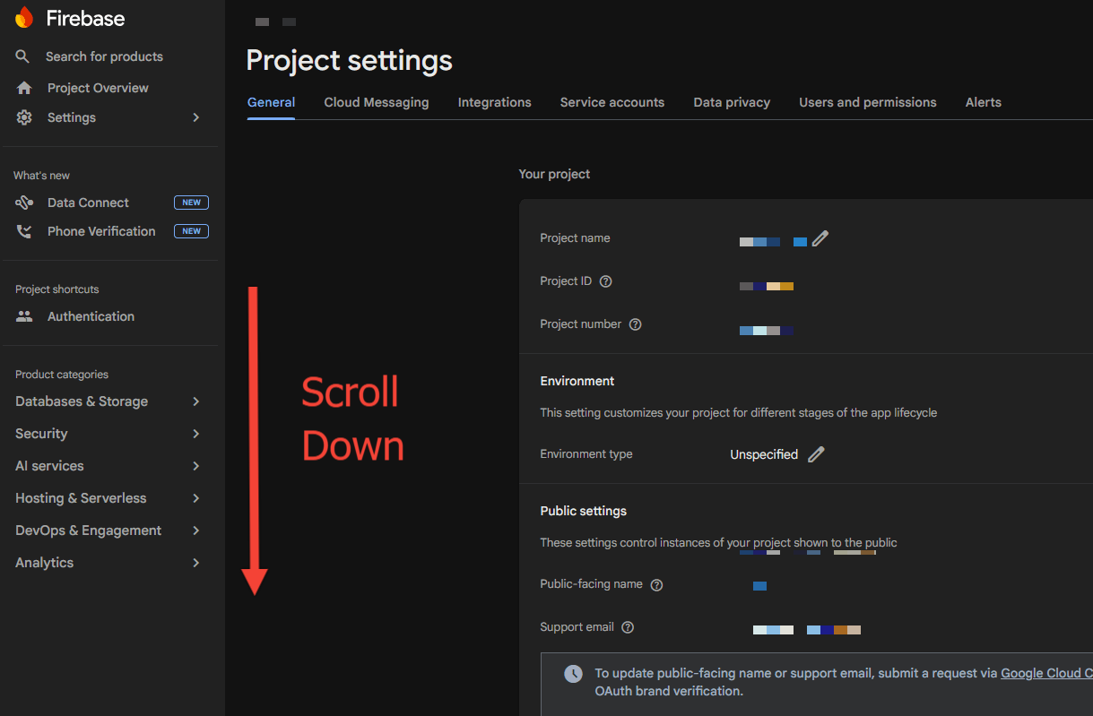Click the Product categories heading
This screenshot has height=716, width=1093.
pos(62,375)
